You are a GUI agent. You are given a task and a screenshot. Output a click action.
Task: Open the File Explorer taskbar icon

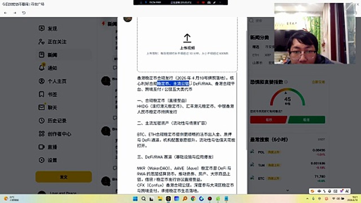point(160,199)
